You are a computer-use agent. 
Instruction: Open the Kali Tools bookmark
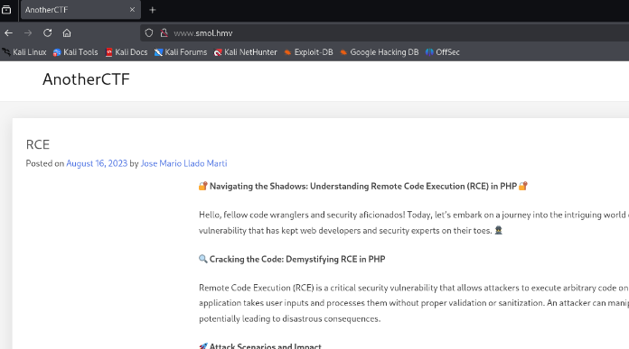click(x=75, y=52)
